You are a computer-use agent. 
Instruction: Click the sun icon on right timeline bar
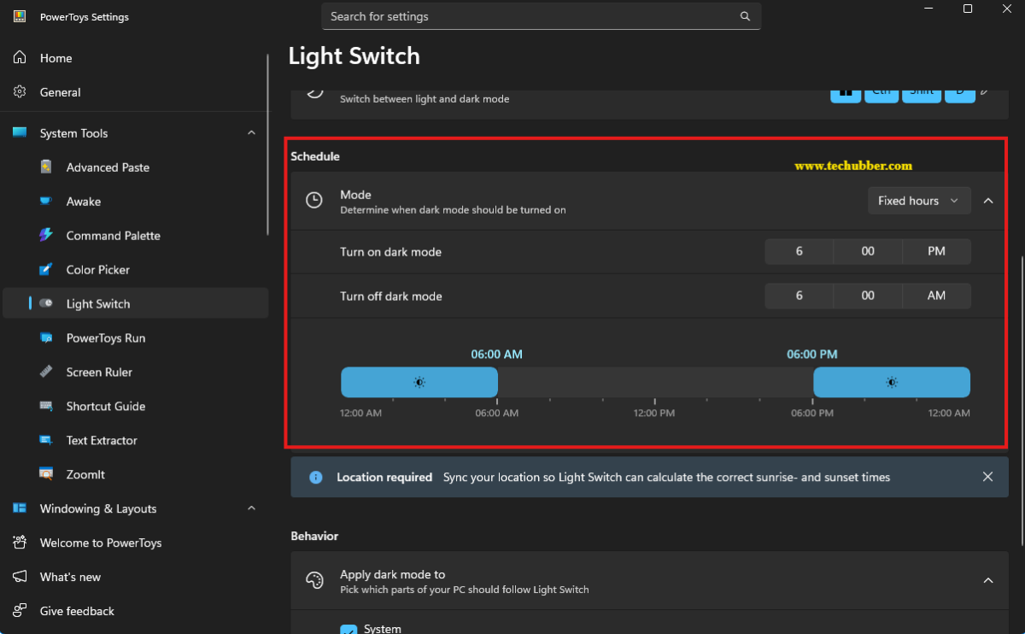pos(892,382)
